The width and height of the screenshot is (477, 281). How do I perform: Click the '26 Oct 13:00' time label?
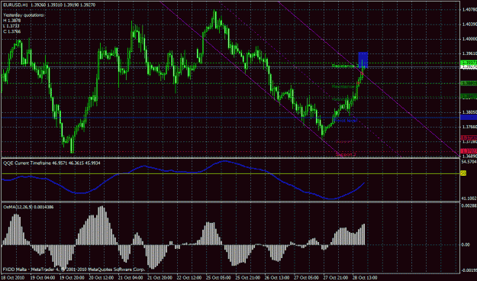tap(276, 278)
